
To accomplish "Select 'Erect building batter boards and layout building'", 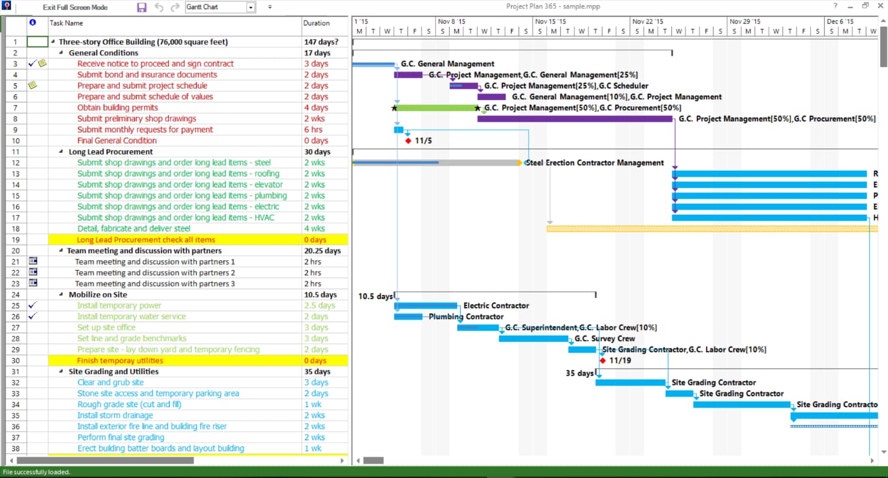I will tap(160, 448).
